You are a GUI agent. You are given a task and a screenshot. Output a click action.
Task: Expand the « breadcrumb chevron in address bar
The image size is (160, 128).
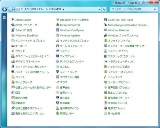pyautogui.click(x=21, y=9)
